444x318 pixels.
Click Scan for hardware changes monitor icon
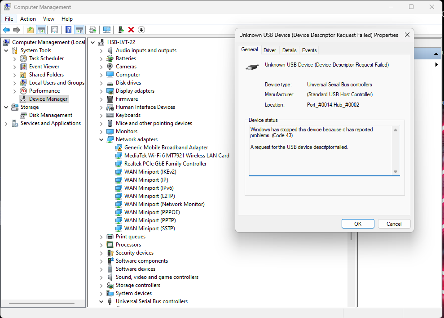(107, 30)
